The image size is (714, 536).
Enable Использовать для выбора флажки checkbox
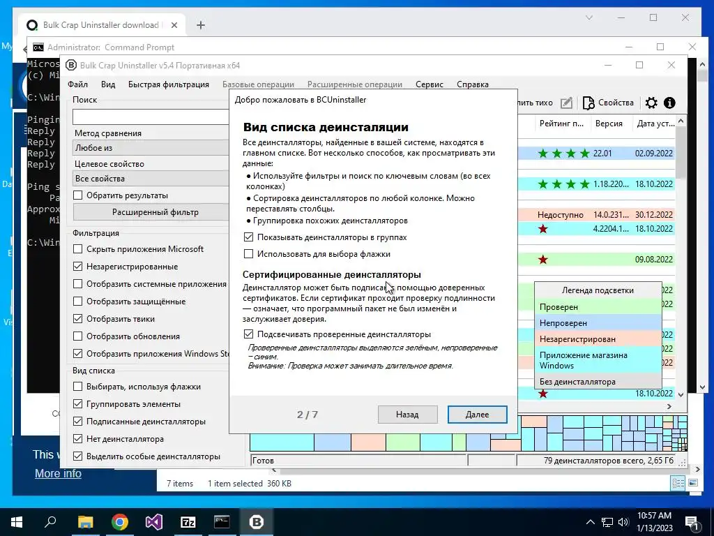[248, 254]
